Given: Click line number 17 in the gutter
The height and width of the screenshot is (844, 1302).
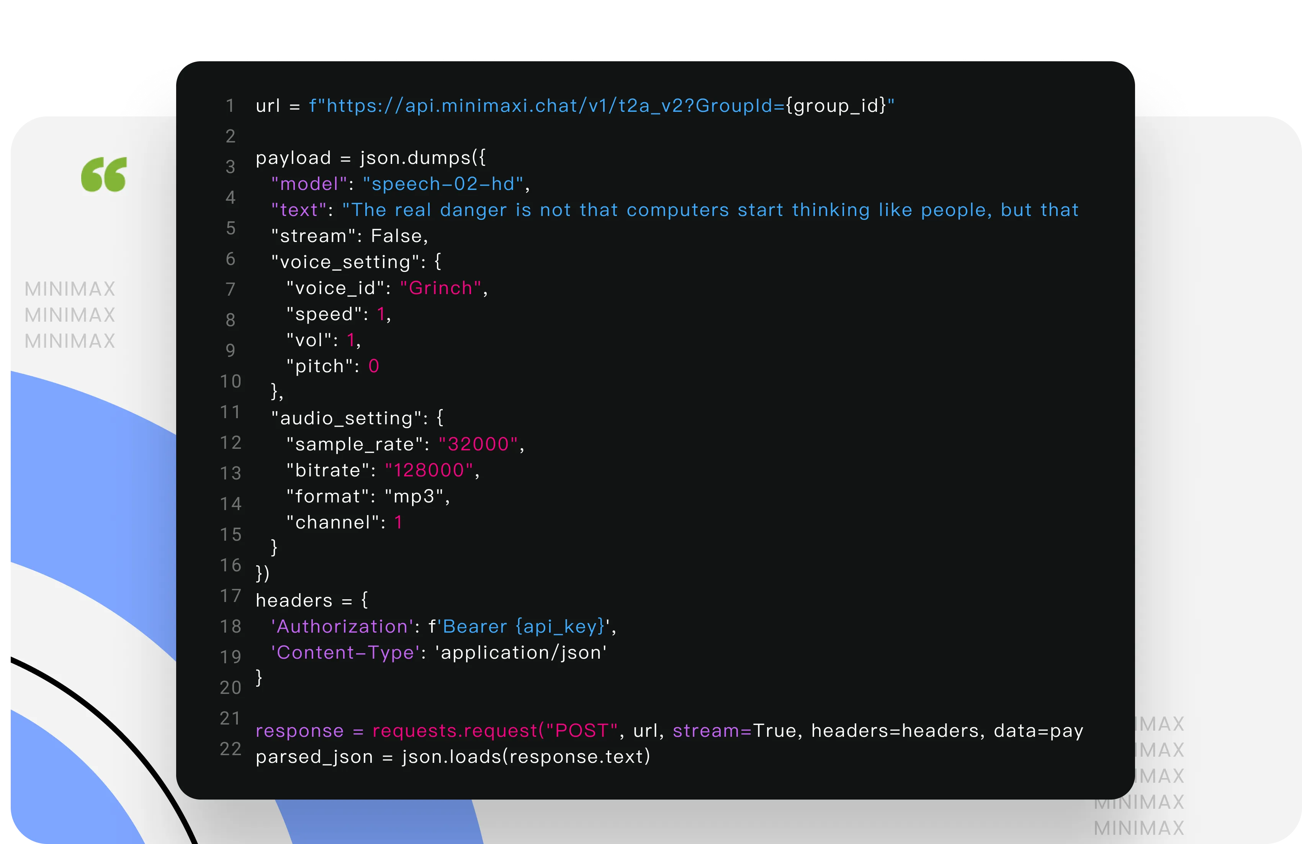Looking at the screenshot, I should coord(230,596).
